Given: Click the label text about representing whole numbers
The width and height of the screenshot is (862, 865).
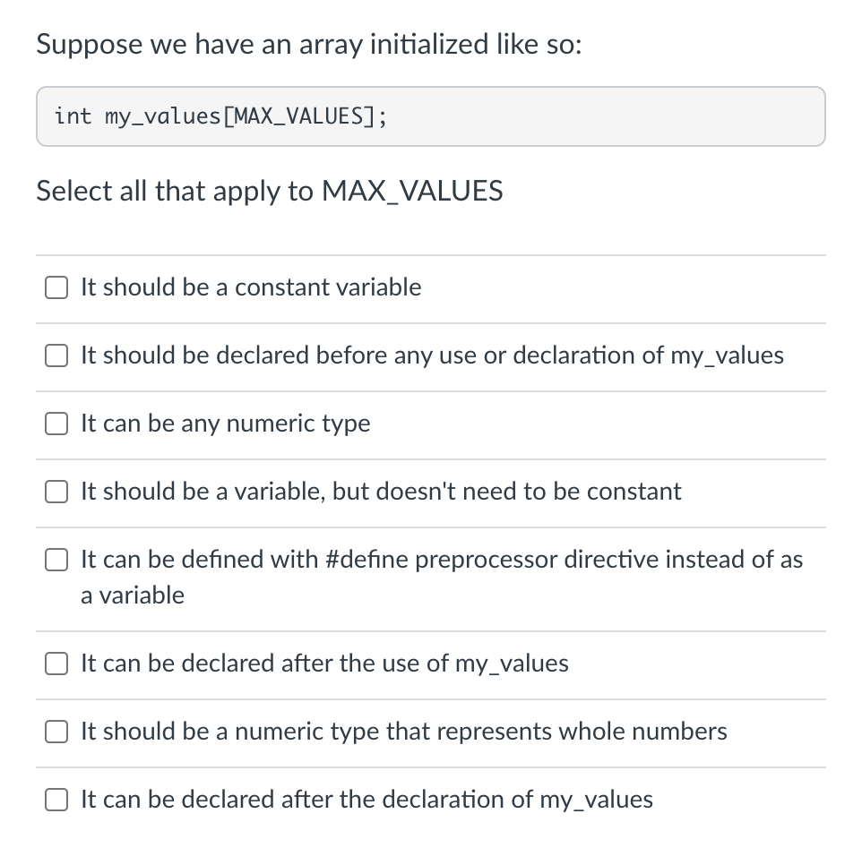Looking at the screenshot, I should point(404,732).
